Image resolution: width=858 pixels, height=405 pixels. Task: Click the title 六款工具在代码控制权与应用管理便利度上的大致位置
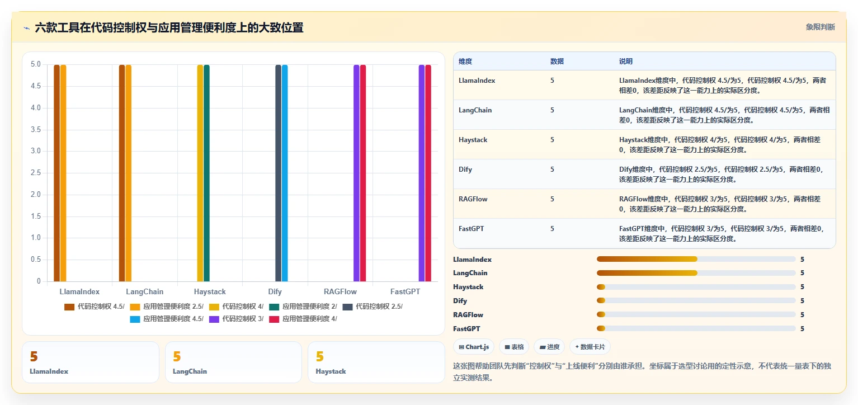[x=169, y=27]
